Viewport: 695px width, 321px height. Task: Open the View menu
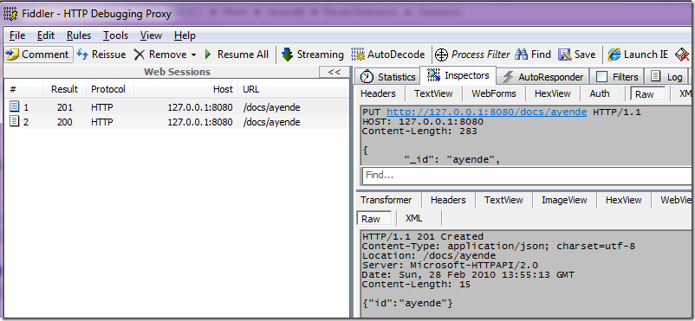[151, 35]
